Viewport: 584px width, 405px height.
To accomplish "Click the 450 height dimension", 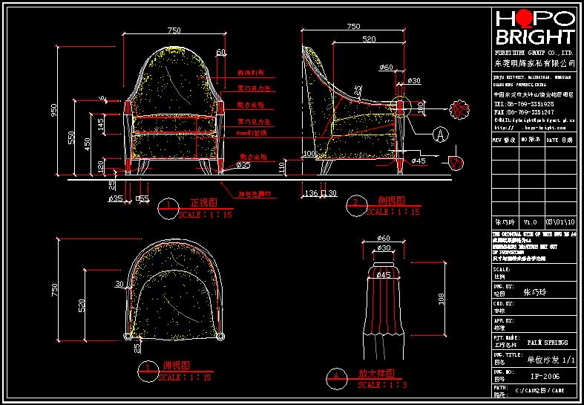I will 87,144.
